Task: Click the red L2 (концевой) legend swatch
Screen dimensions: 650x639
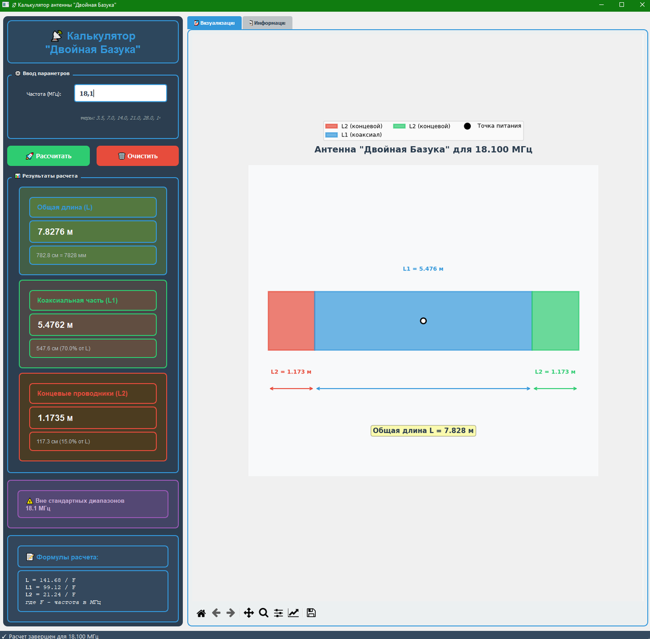Action: click(331, 126)
